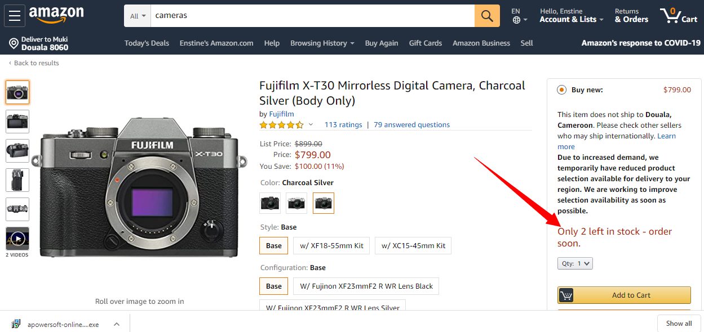The height and width of the screenshot is (332, 704).
Task: Open the All search category dropdown
Action: click(x=136, y=15)
